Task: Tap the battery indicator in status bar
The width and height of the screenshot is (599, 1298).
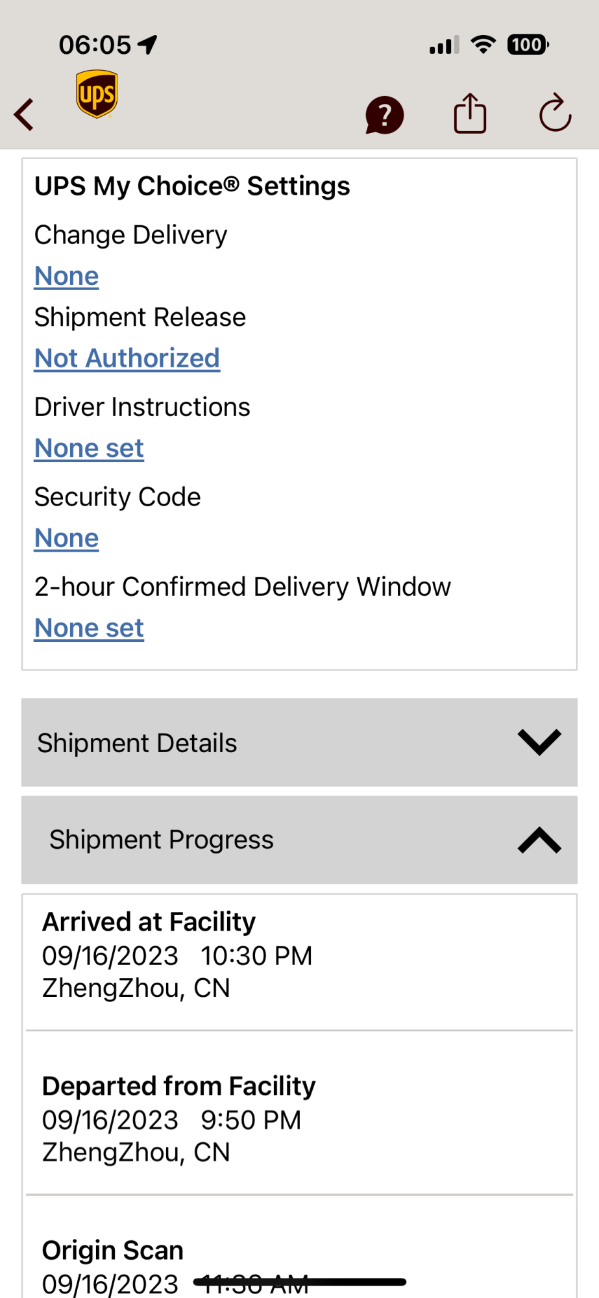Action: pyautogui.click(x=527, y=45)
